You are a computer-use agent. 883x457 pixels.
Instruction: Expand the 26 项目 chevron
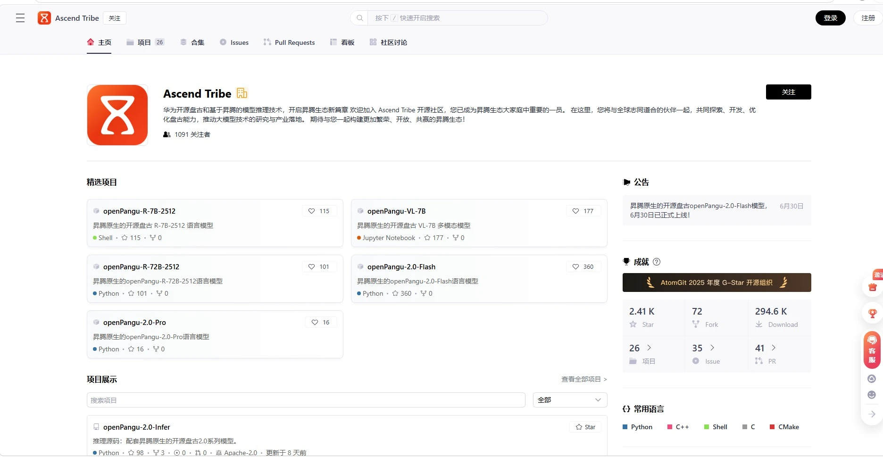tap(649, 348)
